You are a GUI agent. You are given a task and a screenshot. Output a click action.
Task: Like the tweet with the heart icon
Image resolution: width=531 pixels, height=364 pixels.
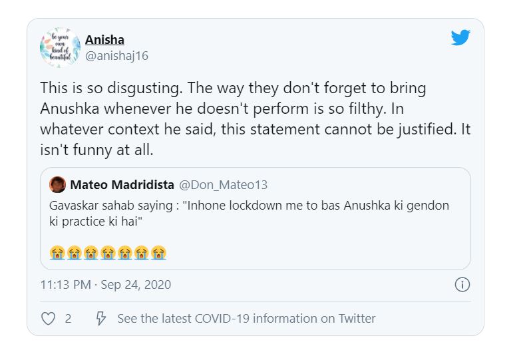[x=48, y=319]
